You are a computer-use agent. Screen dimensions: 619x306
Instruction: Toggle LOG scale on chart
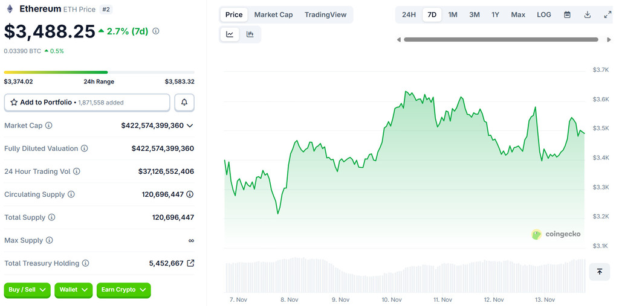[544, 14]
